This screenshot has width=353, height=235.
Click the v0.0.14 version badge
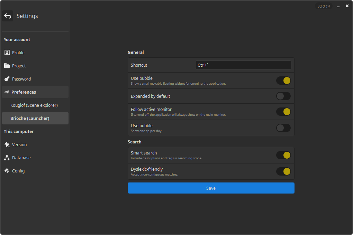pos(324,6)
